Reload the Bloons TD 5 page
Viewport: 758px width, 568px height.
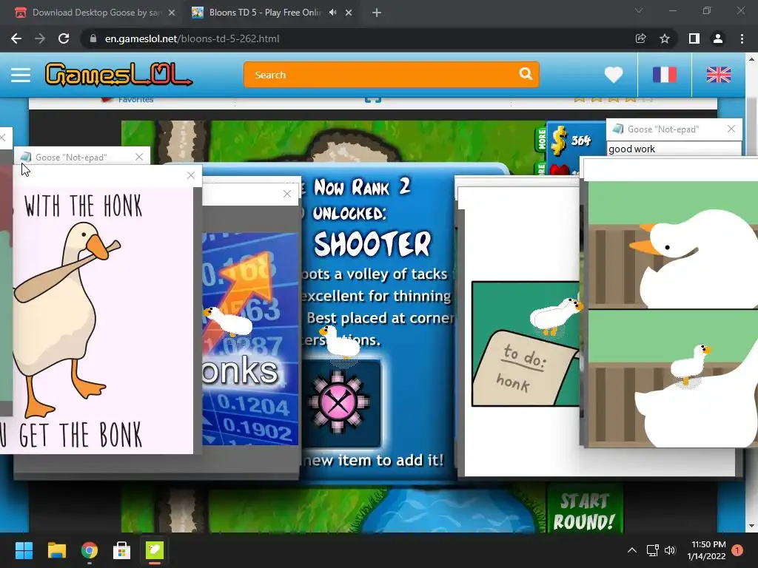[x=64, y=38]
